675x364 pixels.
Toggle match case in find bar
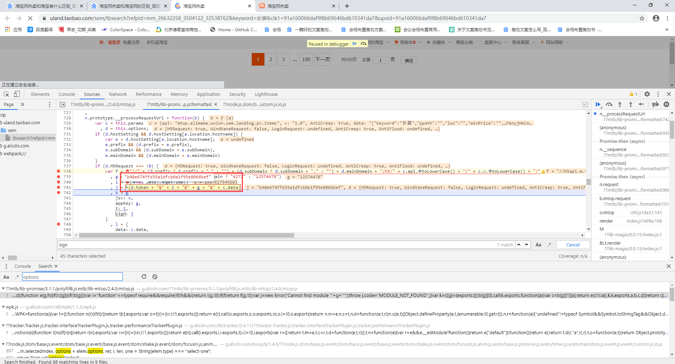(x=538, y=245)
